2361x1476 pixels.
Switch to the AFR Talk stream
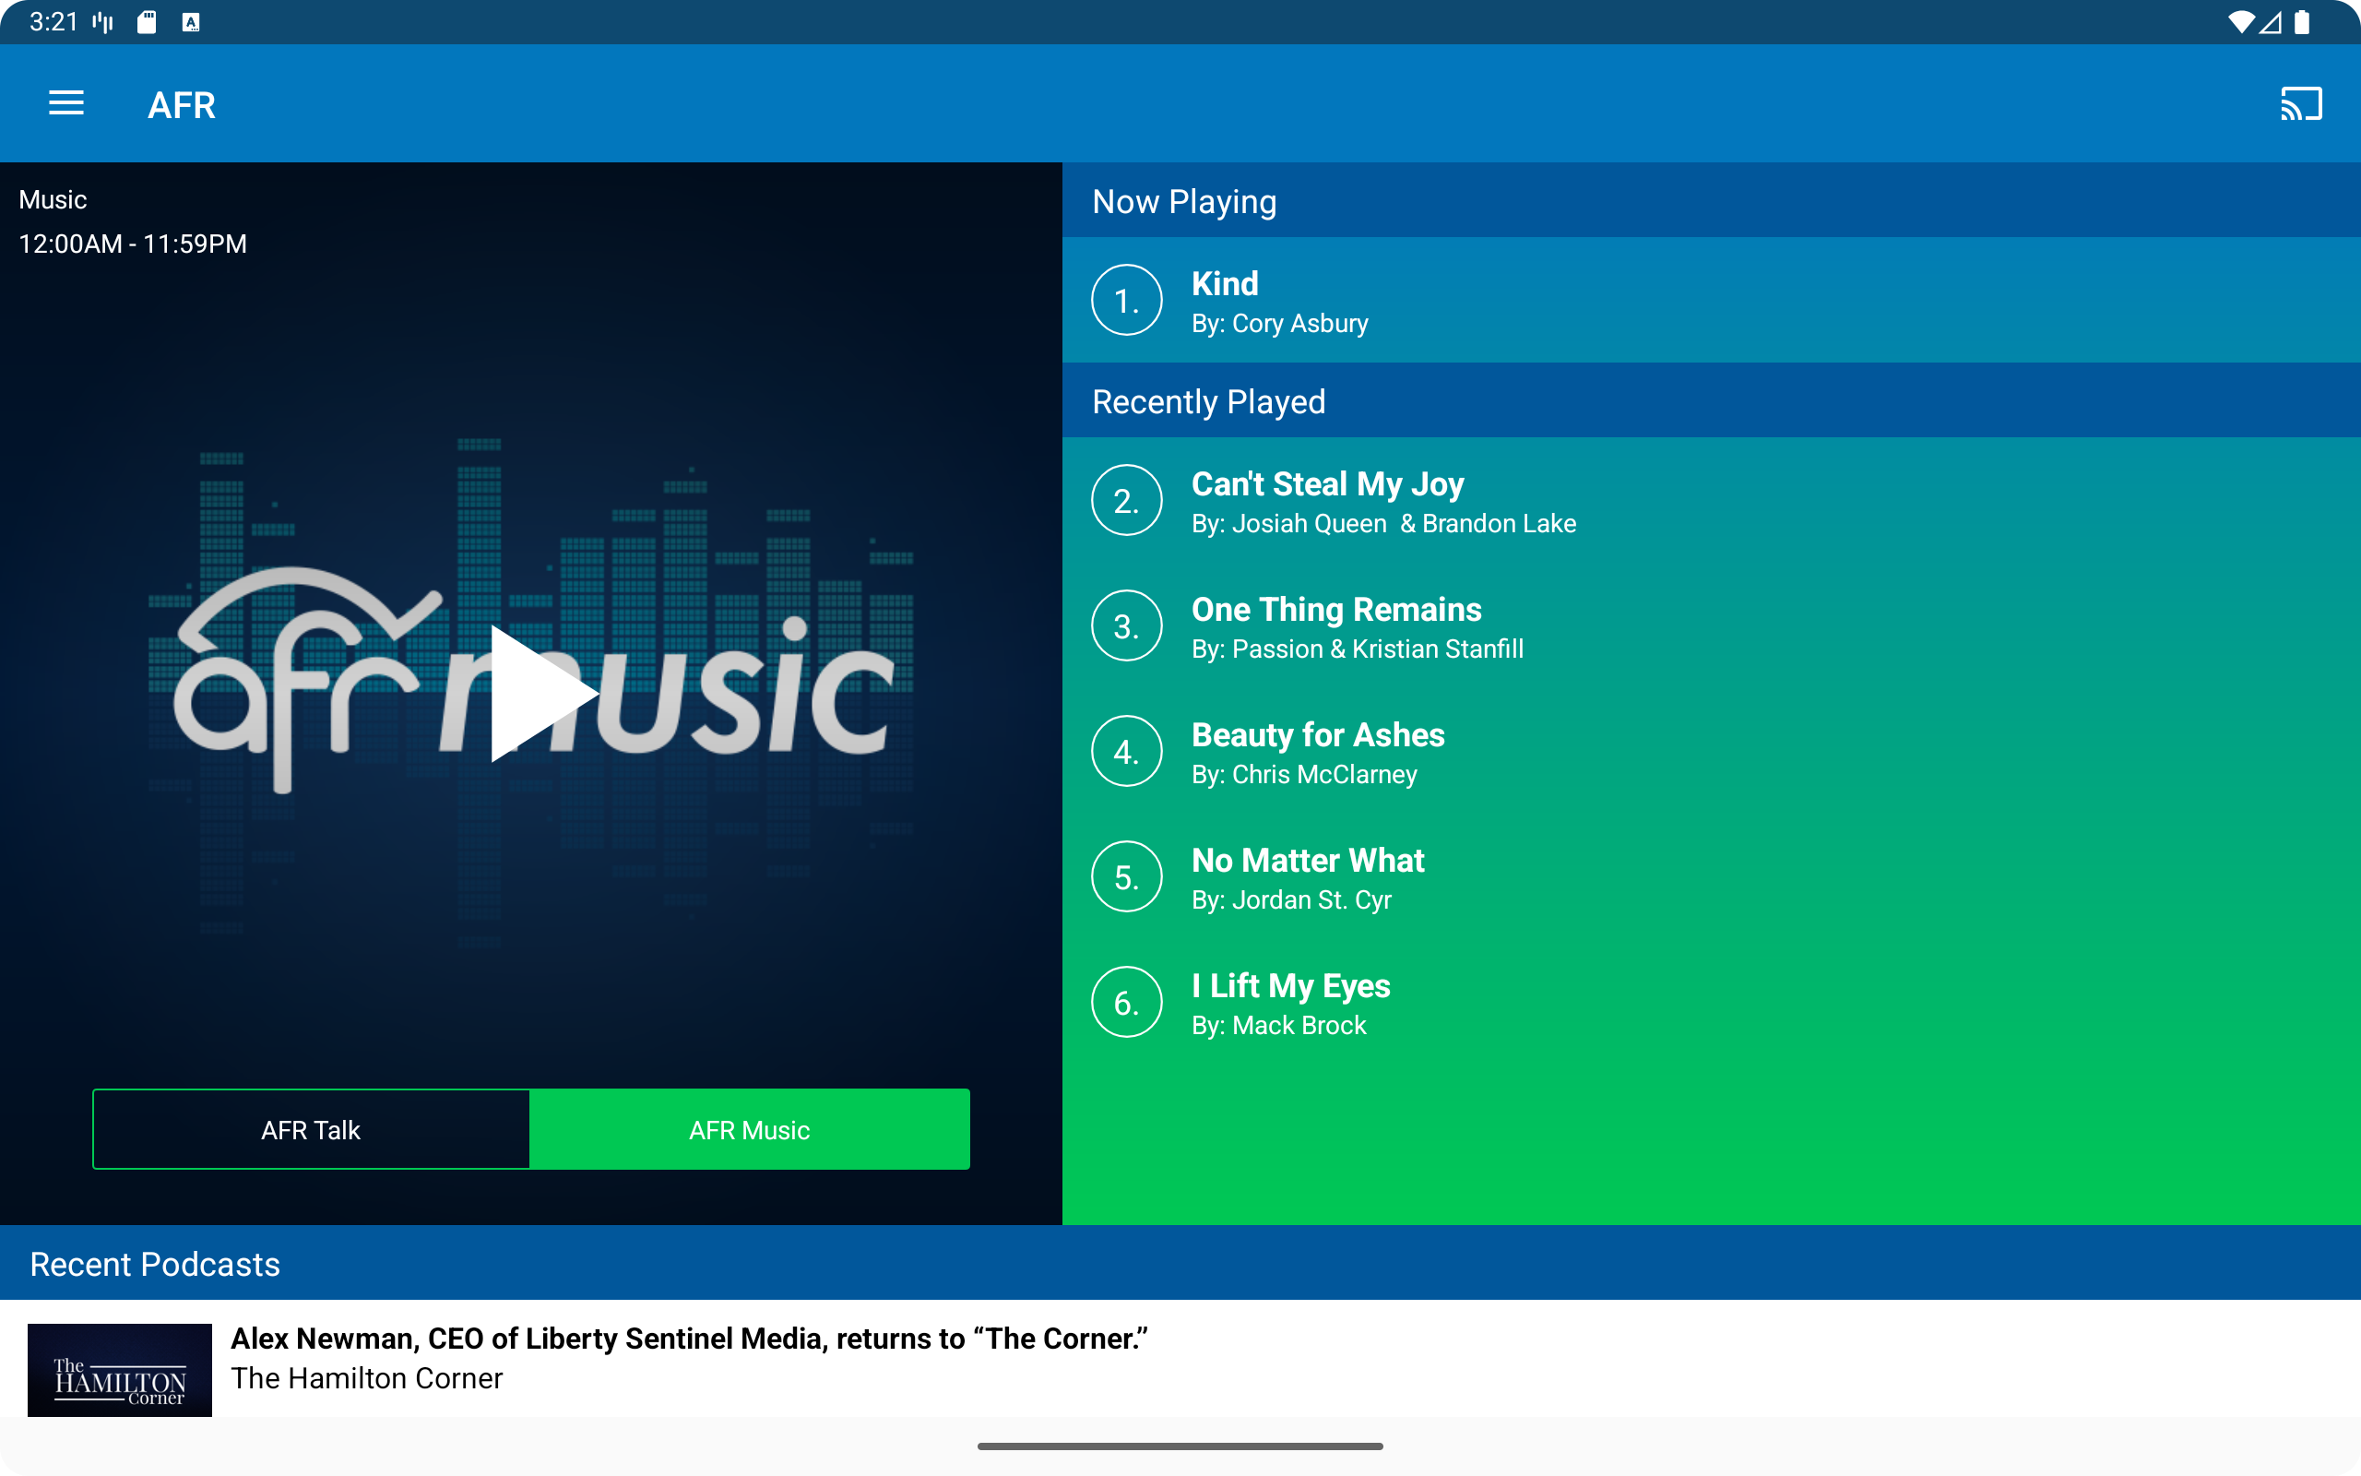[x=311, y=1129]
